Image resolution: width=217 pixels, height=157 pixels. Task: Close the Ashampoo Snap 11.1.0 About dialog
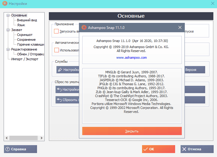[180, 27]
